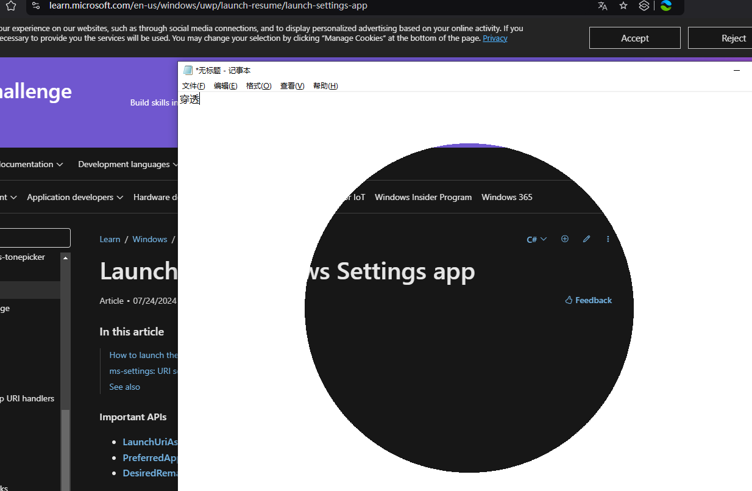Open the site information icon beside URL

point(36,6)
